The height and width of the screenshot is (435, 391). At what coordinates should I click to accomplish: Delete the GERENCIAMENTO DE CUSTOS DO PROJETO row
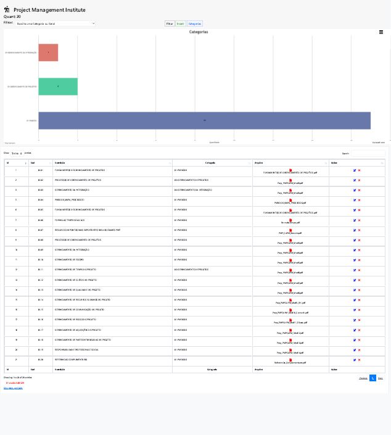(x=359, y=280)
